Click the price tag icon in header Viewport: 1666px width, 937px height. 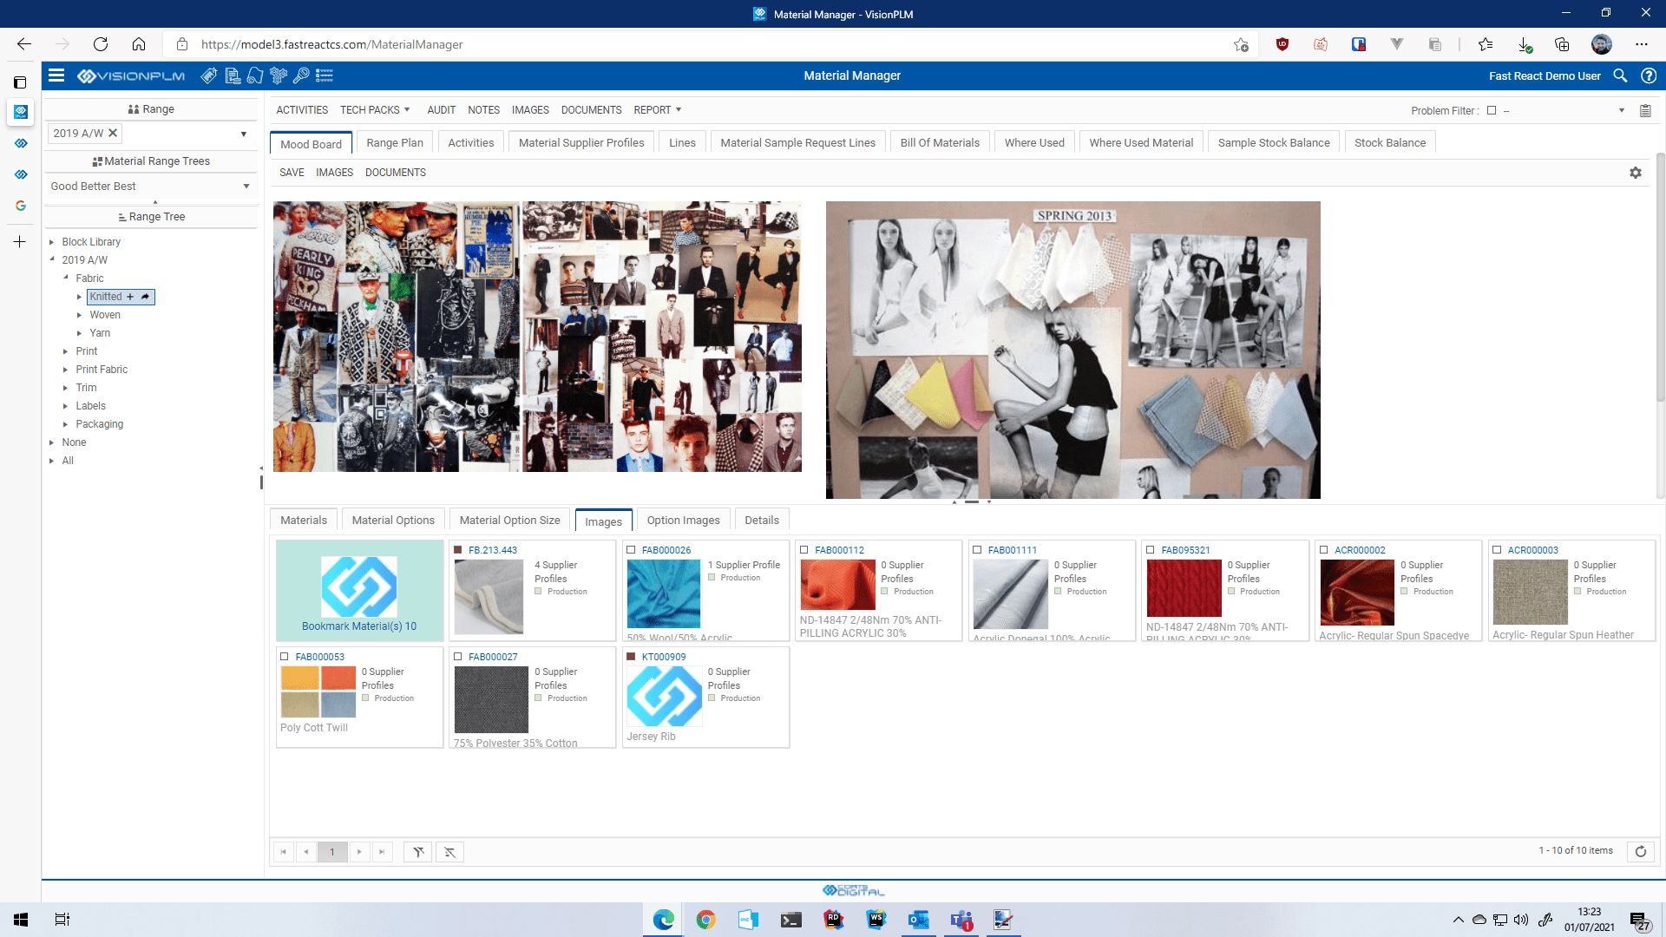click(x=209, y=75)
